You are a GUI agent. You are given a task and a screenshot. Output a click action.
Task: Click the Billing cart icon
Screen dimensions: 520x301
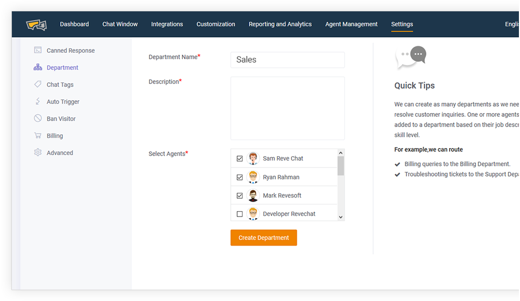[x=38, y=136]
